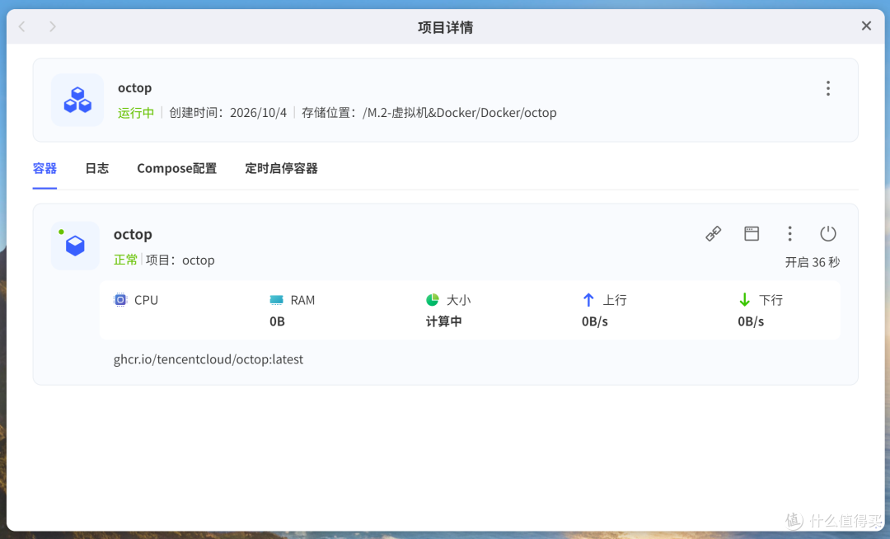Close the 项目详情 window

(866, 26)
